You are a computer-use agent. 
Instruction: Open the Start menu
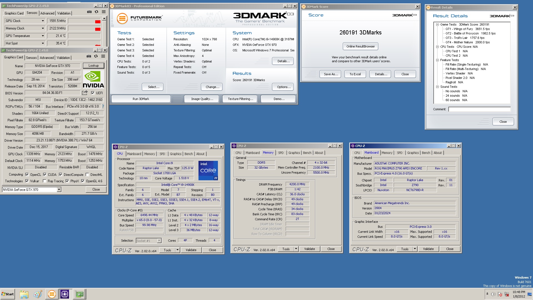pos(7,294)
